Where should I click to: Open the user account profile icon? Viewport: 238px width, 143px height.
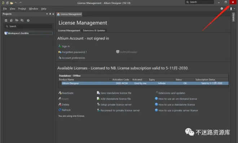[x=231, y=9]
